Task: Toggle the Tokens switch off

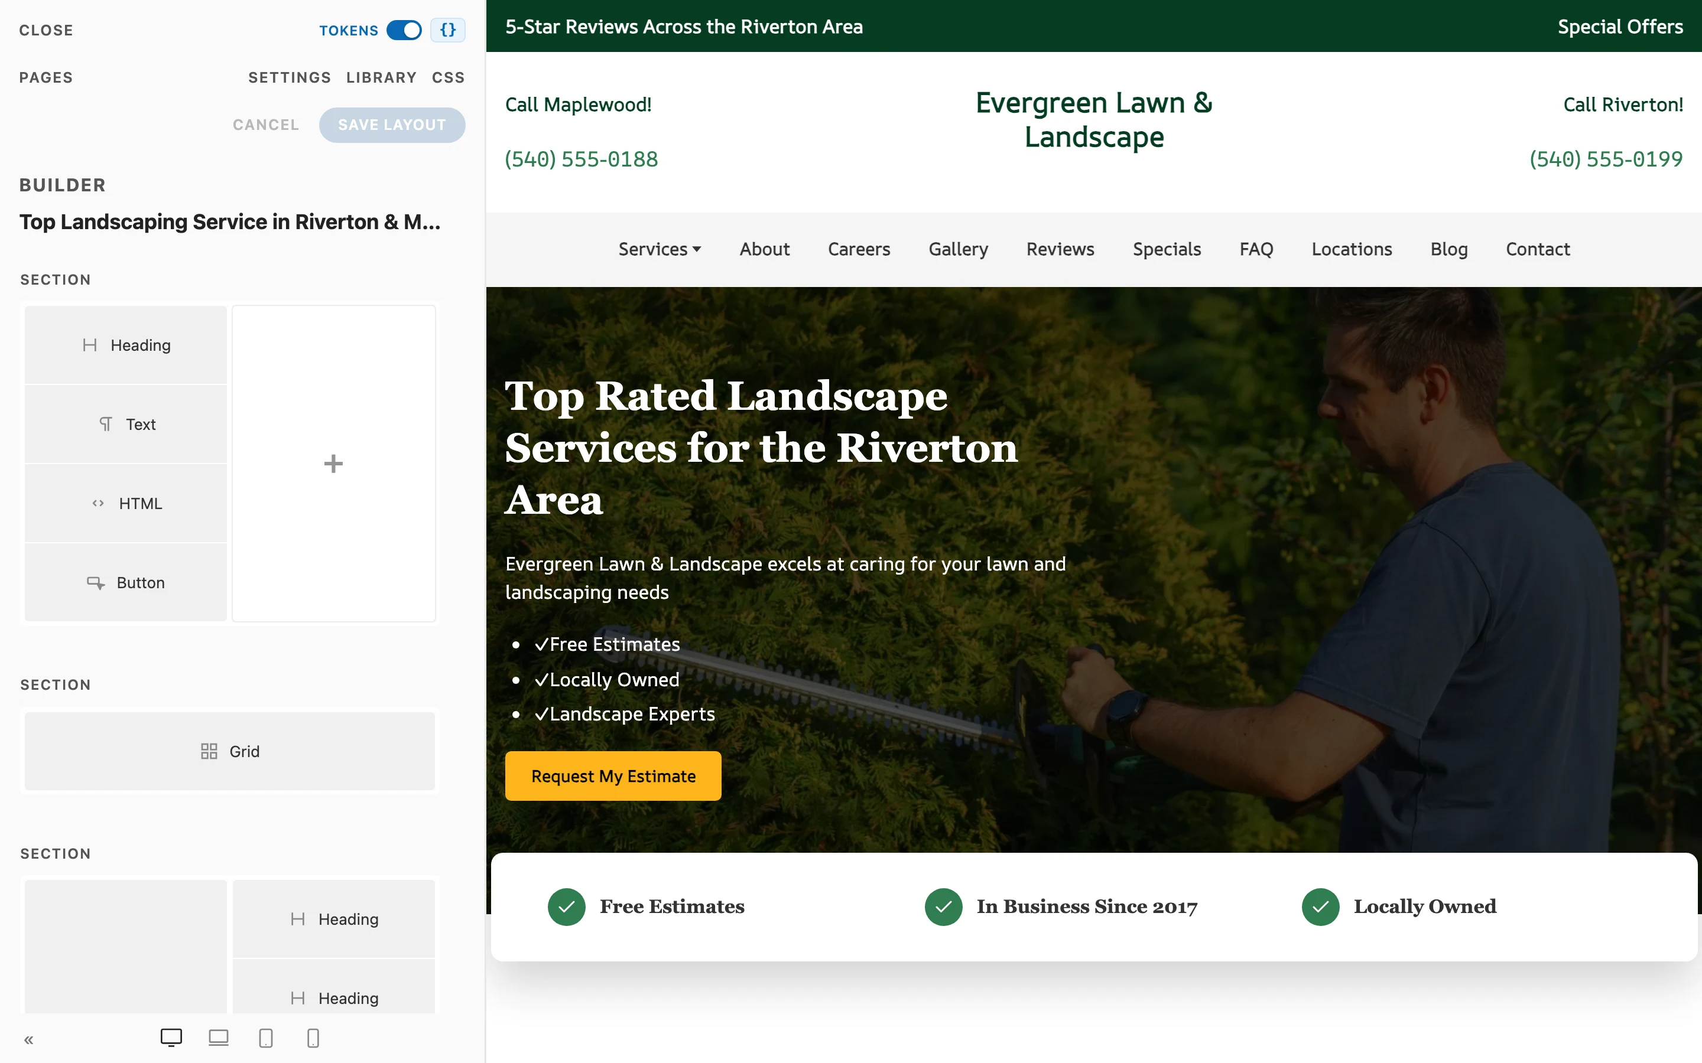Action: (x=404, y=30)
